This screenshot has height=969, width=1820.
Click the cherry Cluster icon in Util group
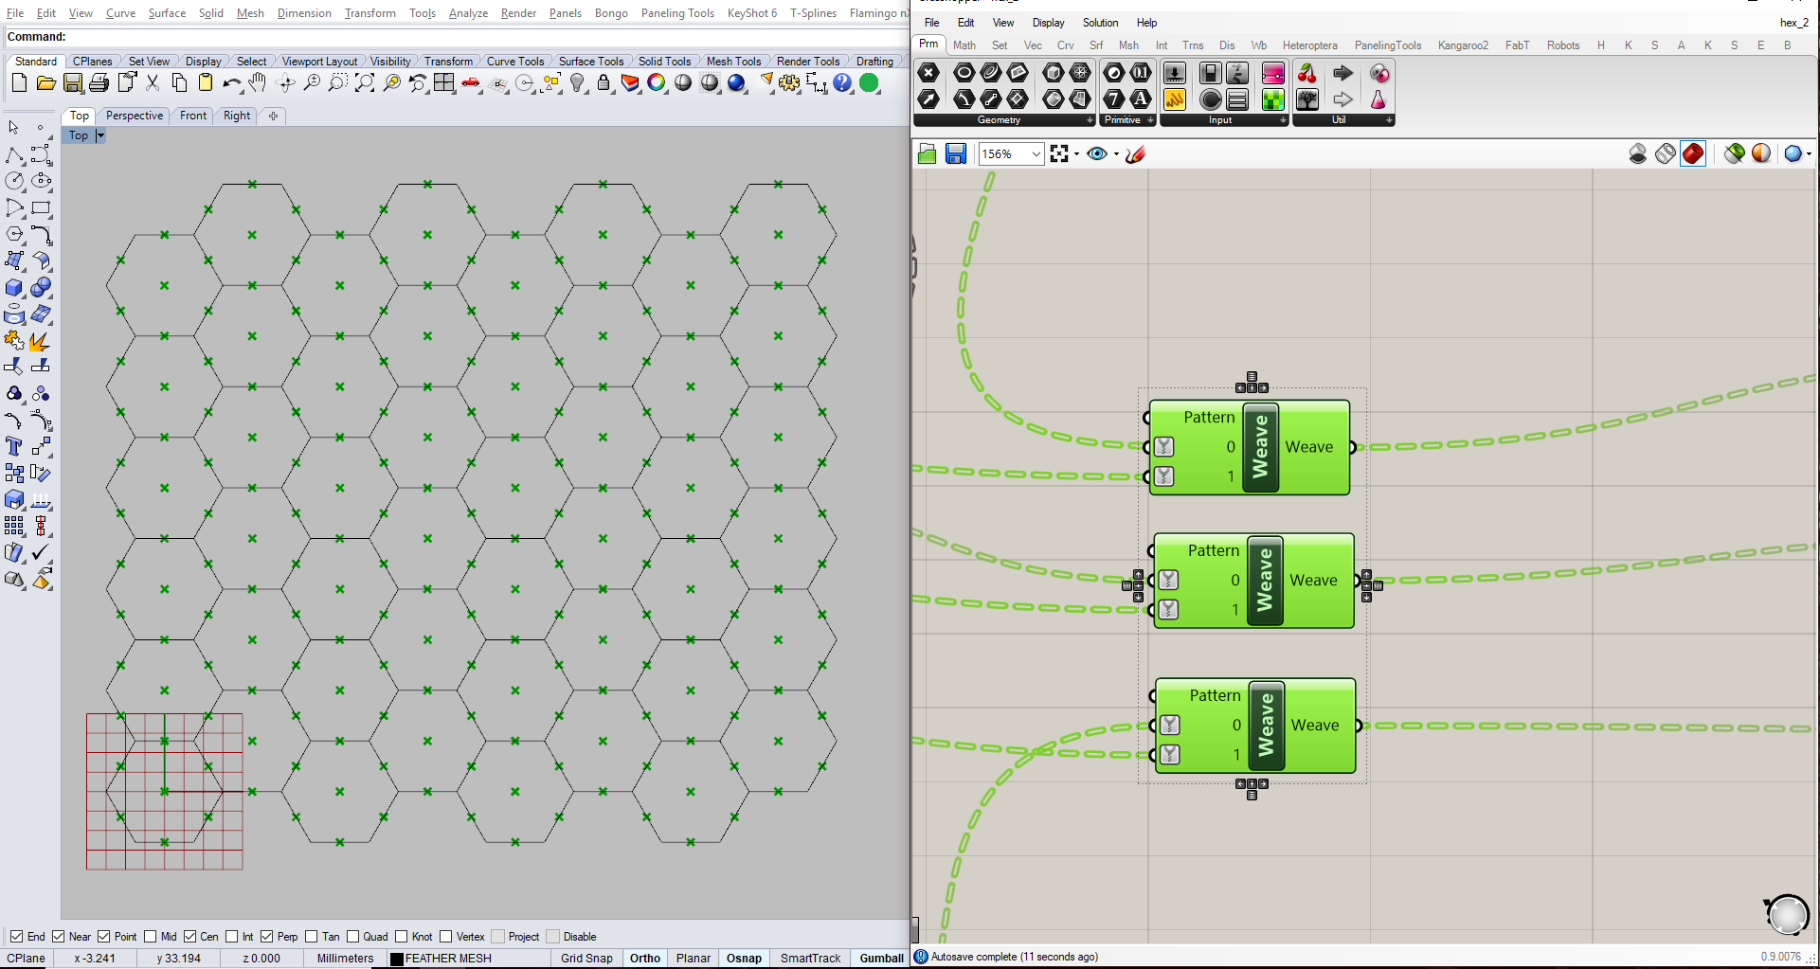click(x=1306, y=73)
